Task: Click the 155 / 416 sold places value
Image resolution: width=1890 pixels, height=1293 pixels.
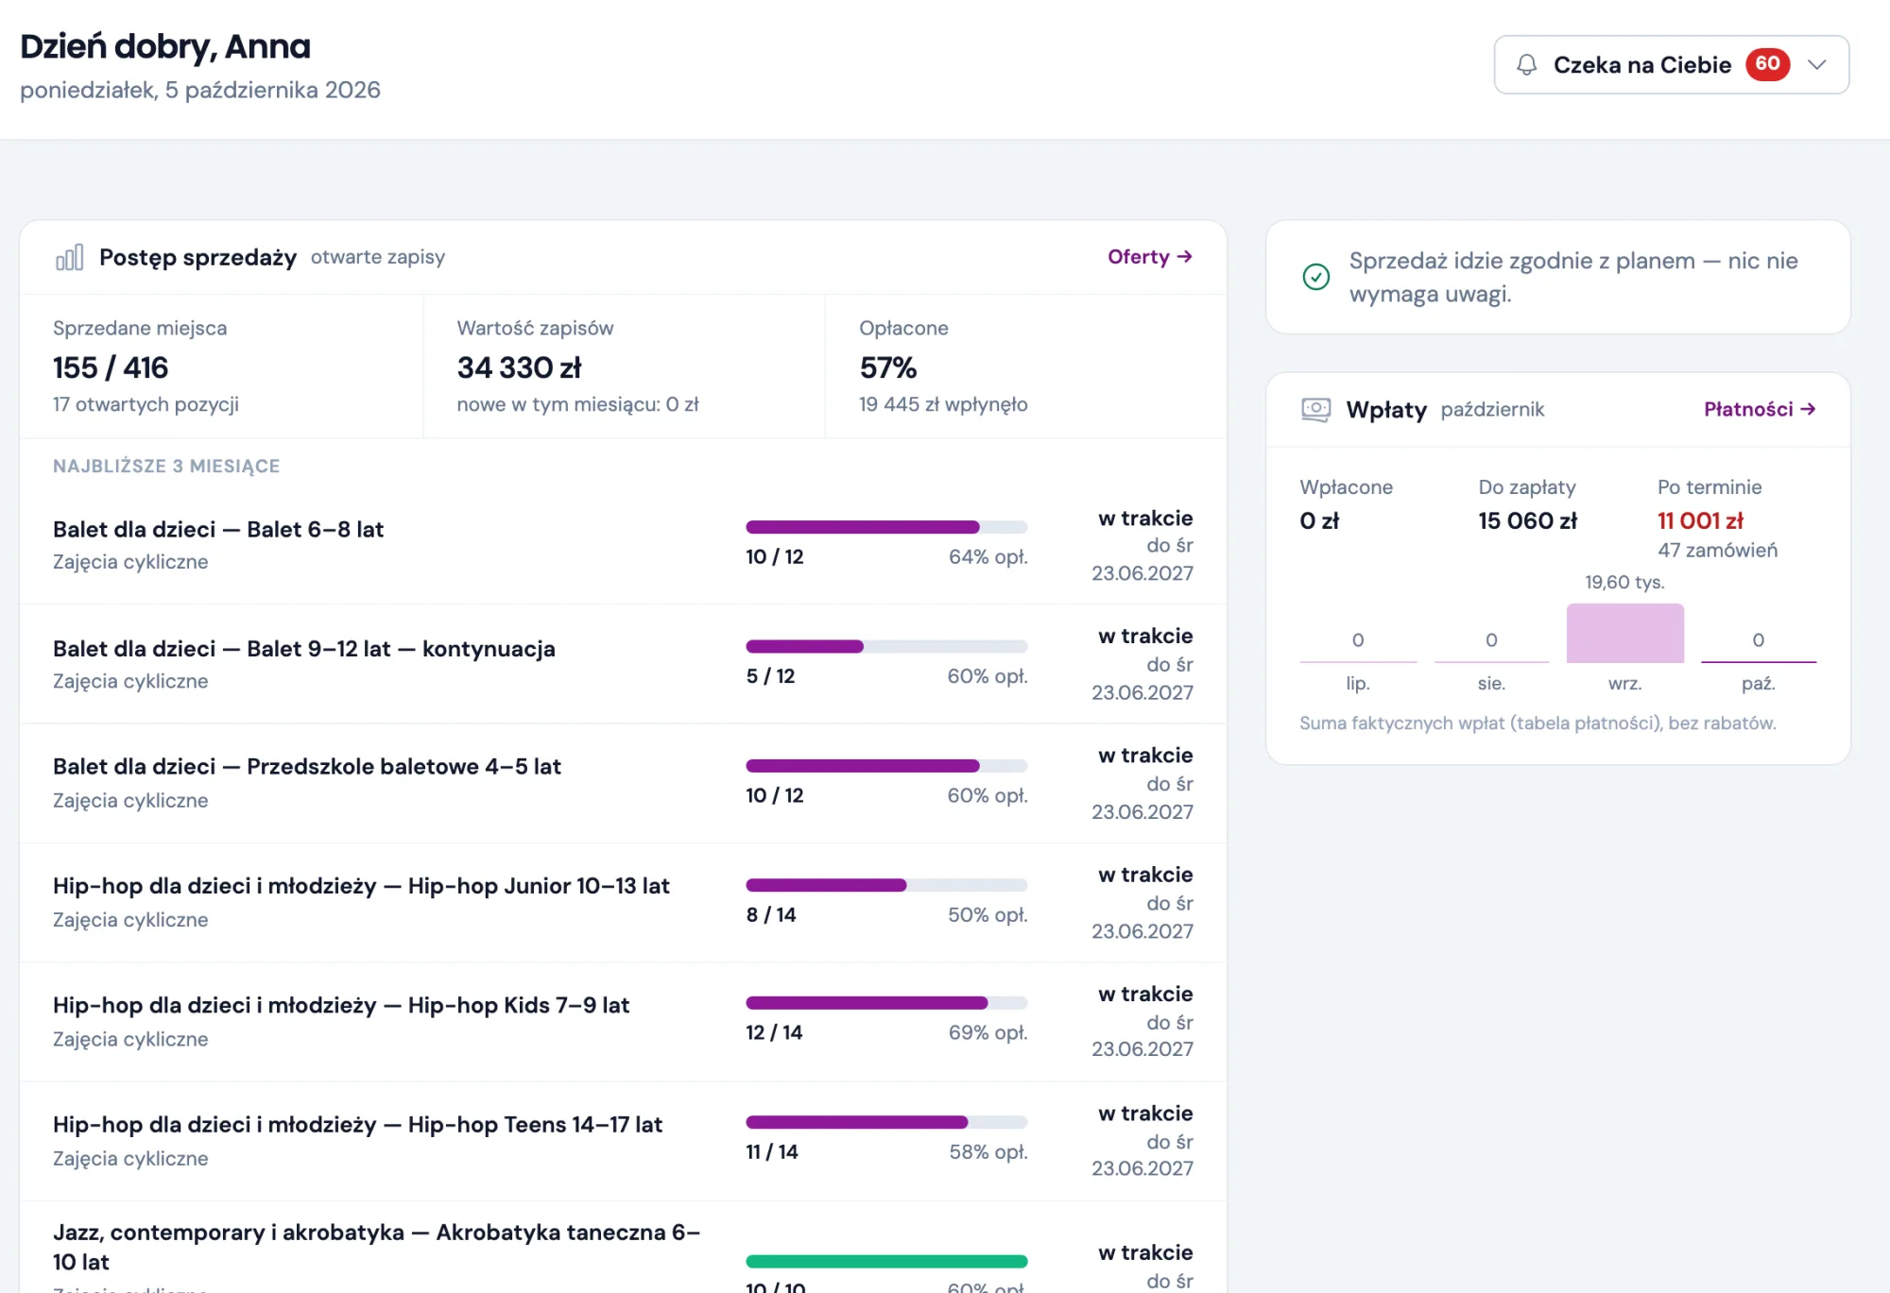Action: coord(111,367)
